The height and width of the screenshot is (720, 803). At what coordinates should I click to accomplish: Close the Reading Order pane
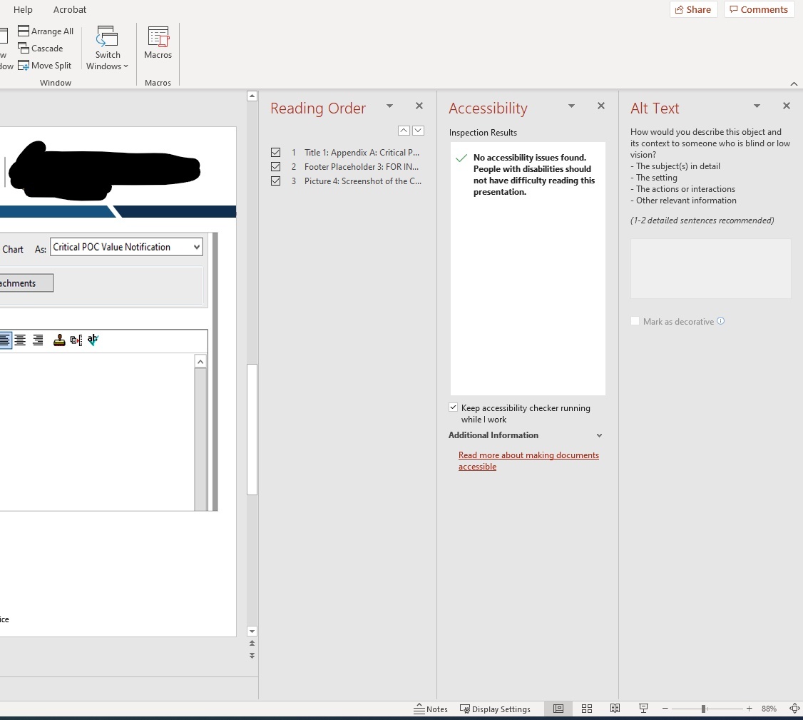click(419, 106)
